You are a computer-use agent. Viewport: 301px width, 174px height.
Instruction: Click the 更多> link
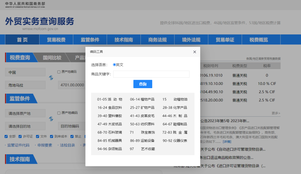(276, 113)
